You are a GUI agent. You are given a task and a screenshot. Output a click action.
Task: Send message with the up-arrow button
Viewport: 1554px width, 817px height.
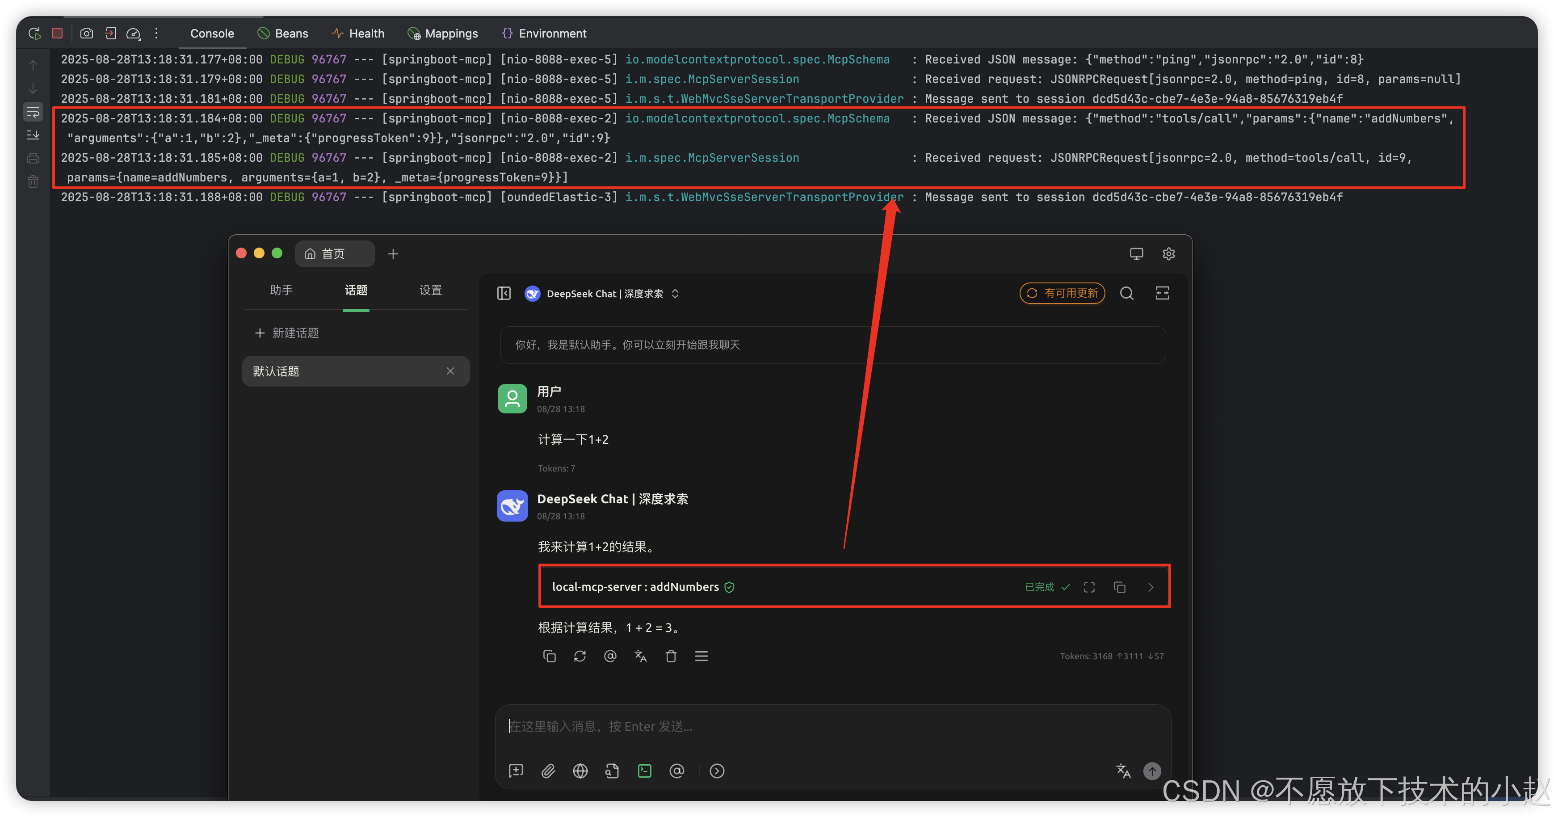point(1152,771)
